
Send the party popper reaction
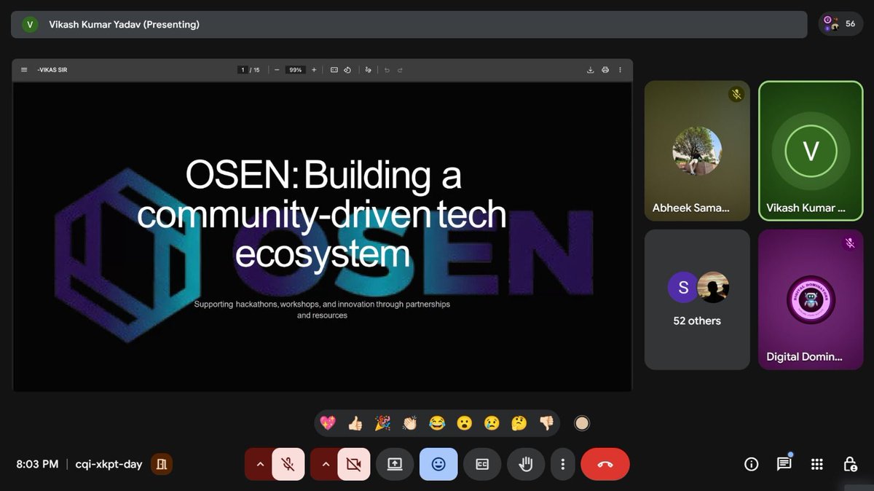[x=382, y=423]
